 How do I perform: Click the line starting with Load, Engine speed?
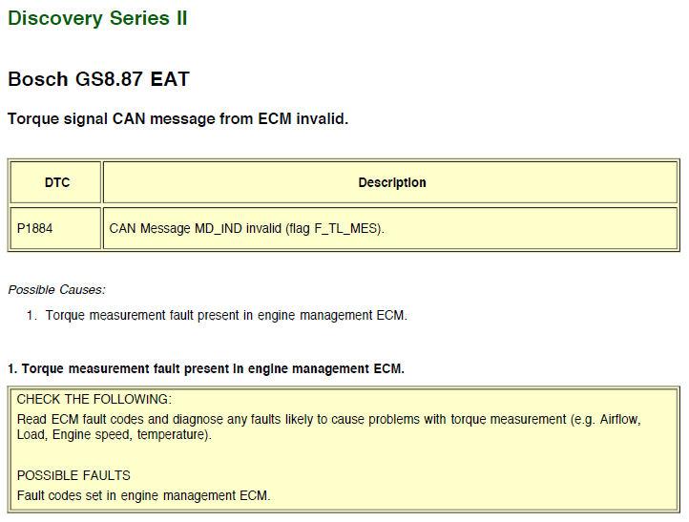[113, 435]
